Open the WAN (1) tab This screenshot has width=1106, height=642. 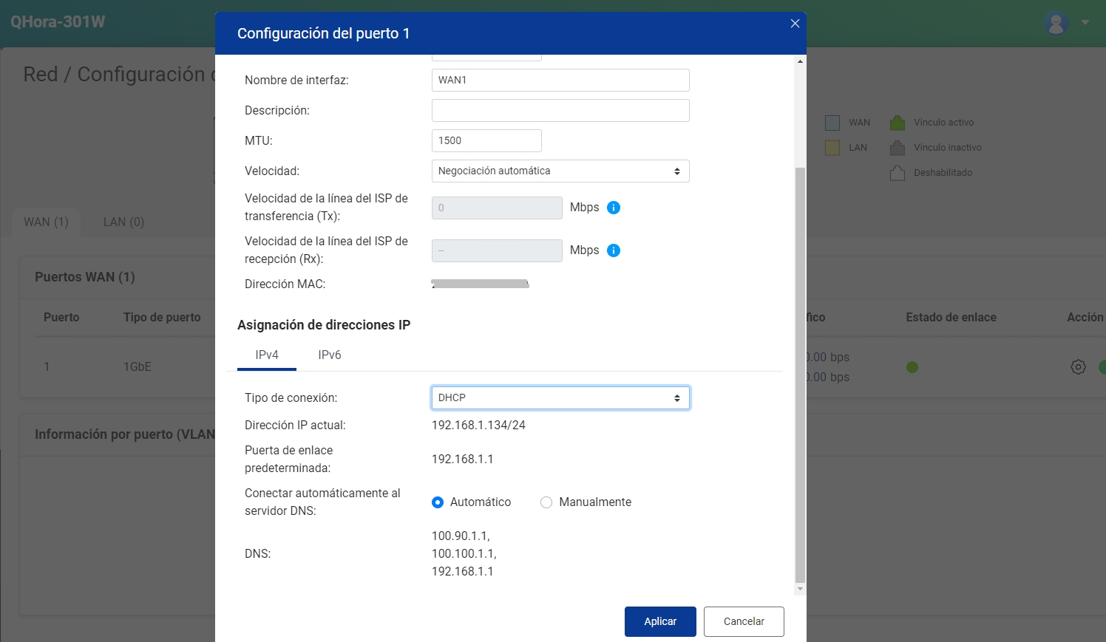tap(46, 222)
